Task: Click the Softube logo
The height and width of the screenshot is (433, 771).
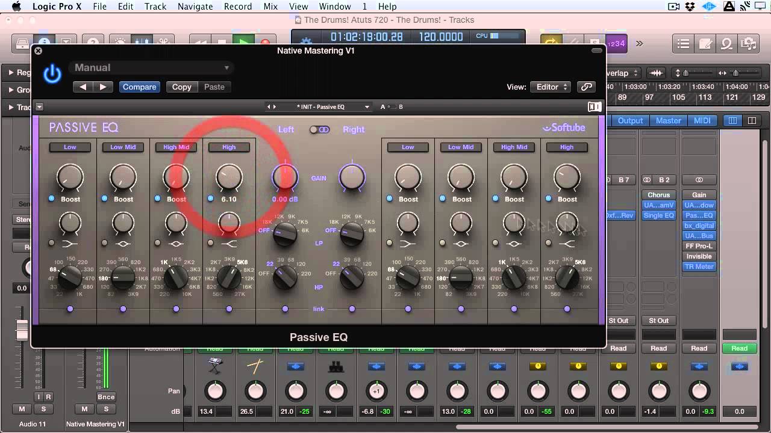Action: pos(564,127)
